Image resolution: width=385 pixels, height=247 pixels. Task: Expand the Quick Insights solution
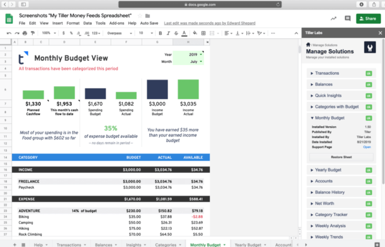[342, 96]
